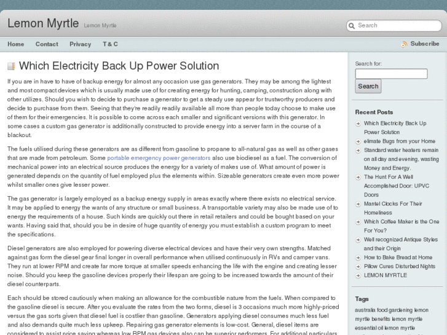Image resolution: width=447 pixels, height=335 pixels.
Task: Go to the Privacy page
Action: [x=81, y=44]
